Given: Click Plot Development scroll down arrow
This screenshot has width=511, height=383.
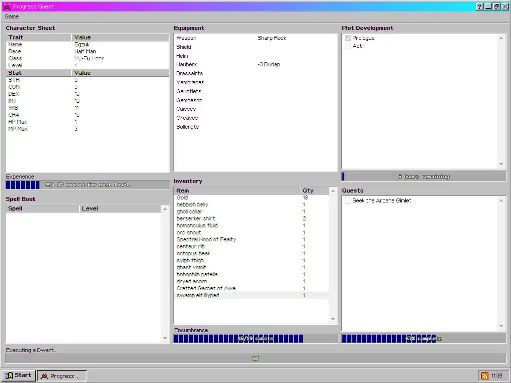Looking at the screenshot, I should click(501, 164).
